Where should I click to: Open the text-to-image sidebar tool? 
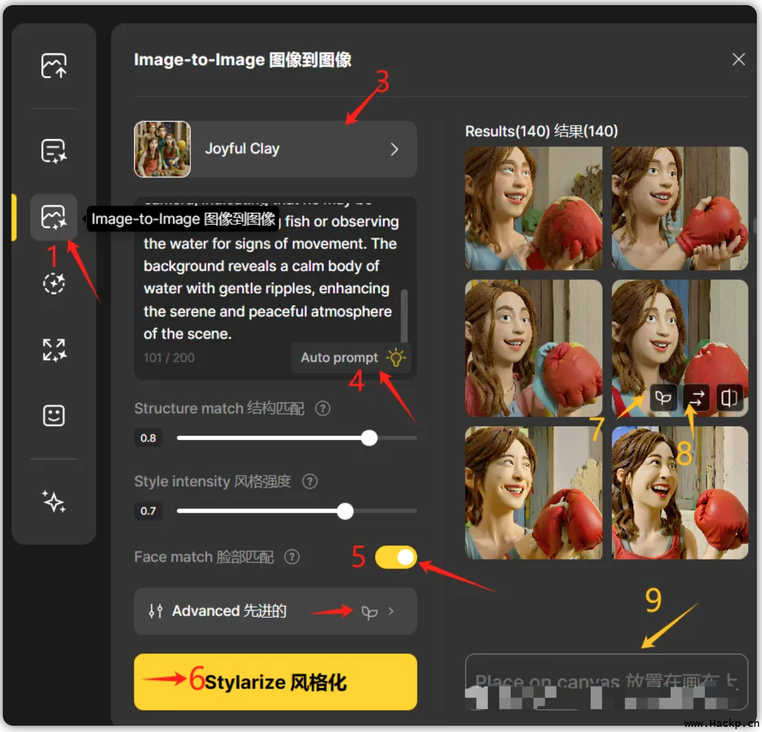(54, 151)
